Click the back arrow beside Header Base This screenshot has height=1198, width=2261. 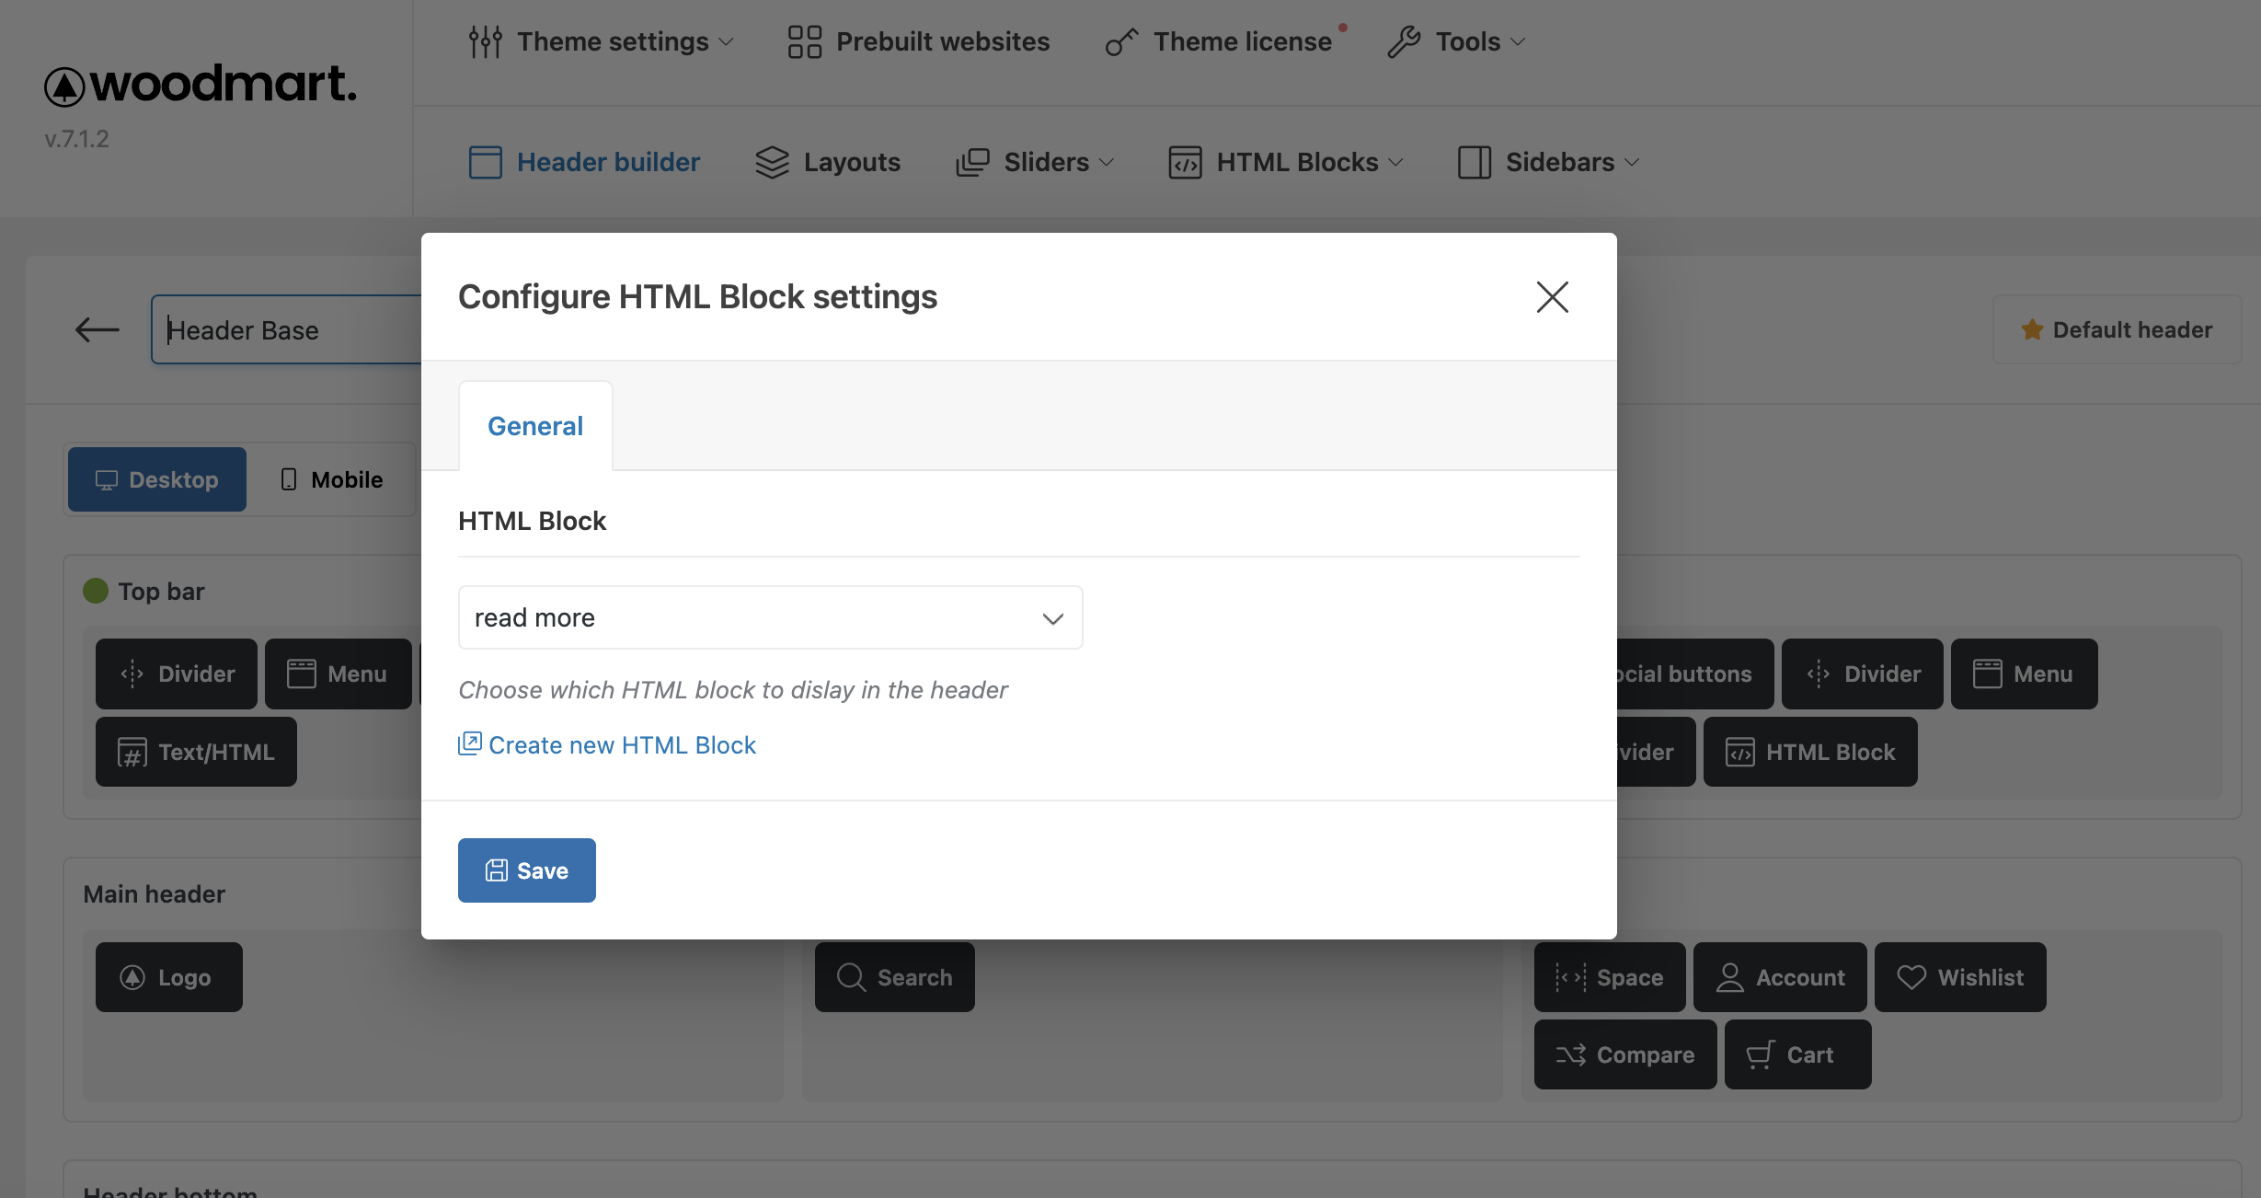pyautogui.click(x=97, y=329)
